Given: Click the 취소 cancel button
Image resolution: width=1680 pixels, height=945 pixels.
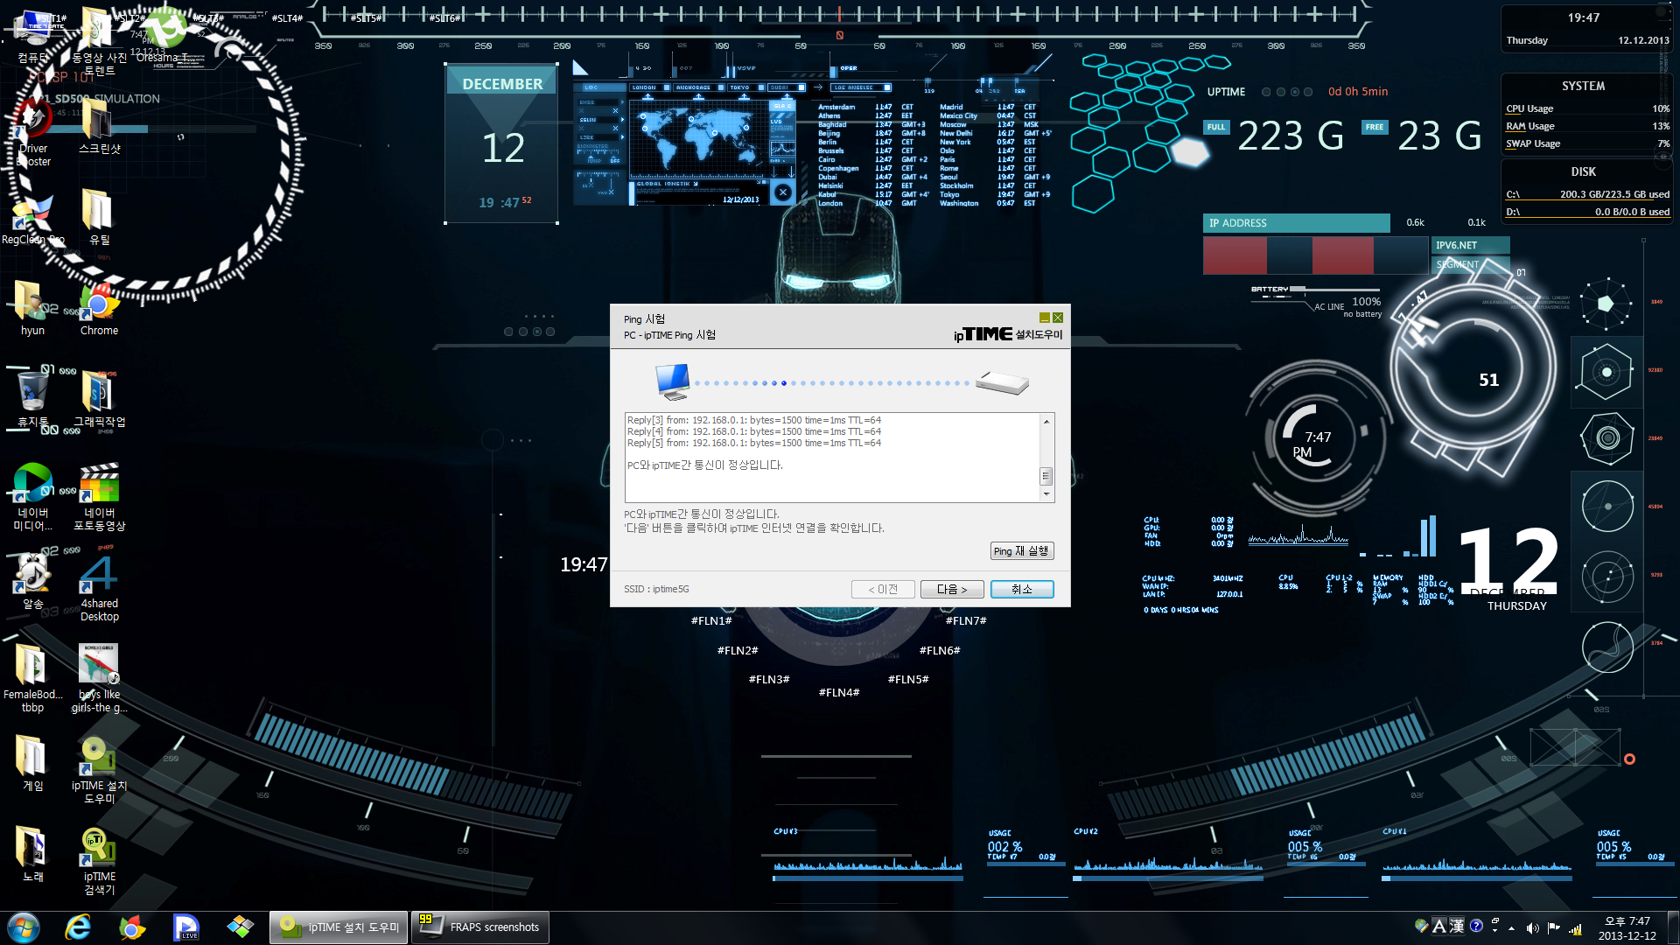Looking at the screenshot, I should 1021,590.
